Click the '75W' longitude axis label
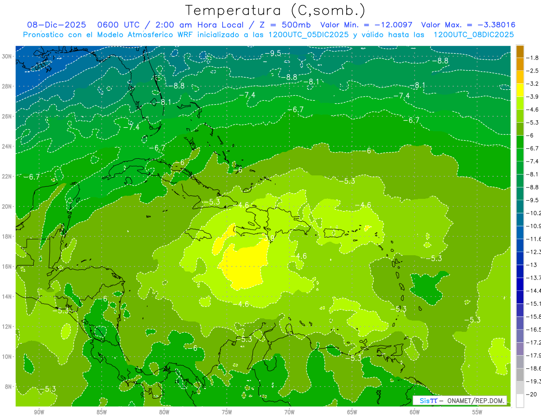This screenshot has width=541, height=418. (227, 412)
